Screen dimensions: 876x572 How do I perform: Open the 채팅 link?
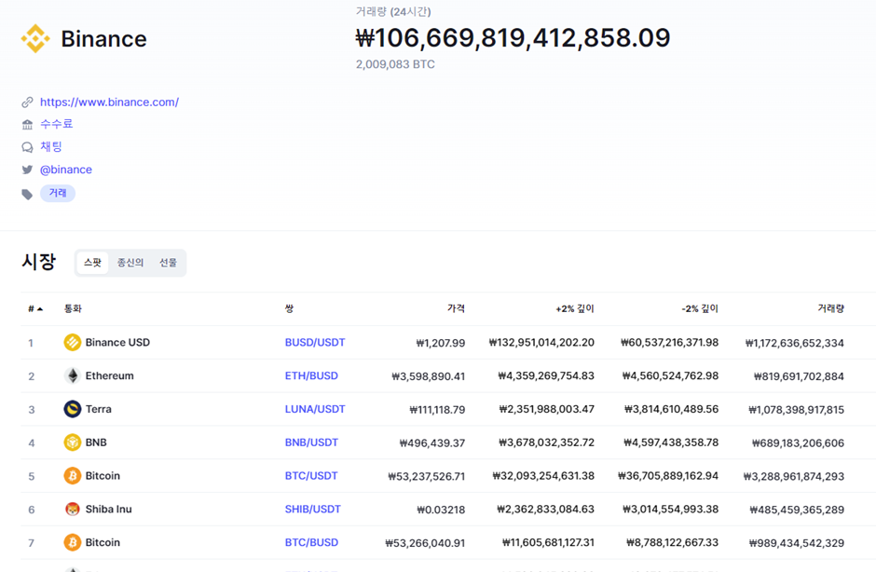click(51, 147)
